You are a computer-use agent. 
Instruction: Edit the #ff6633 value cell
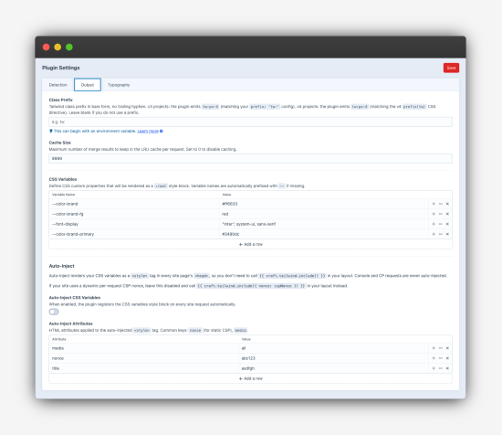(x=324, y=204)
